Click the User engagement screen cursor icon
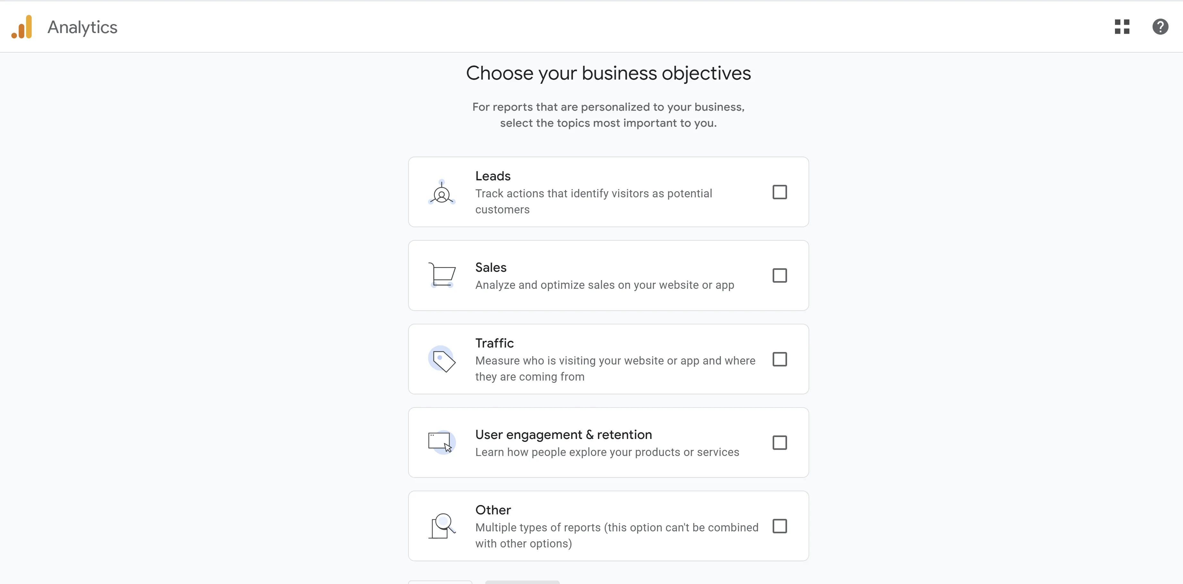The width and height of the screenshot is (1183, 584). click(x=441, y=442)
